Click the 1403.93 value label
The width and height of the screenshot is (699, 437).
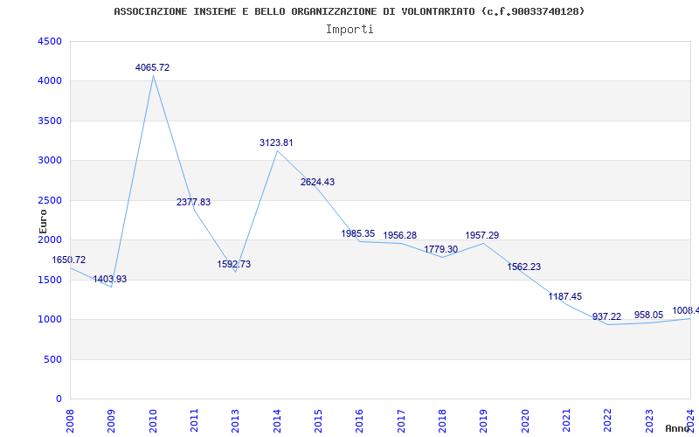110,280
